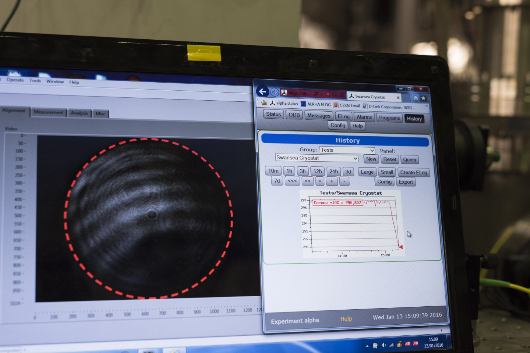Viewport: 530px width, 353px height.
Task: Select the 24h history time range
Action: point(333,172)
